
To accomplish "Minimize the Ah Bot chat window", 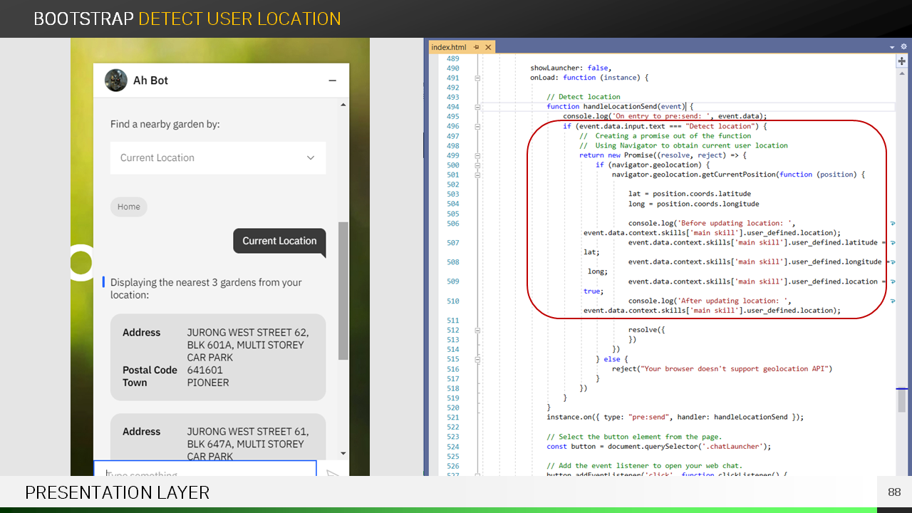I will pyautogui.click(x=332, y=81).
